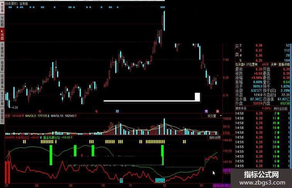Click the 内盘 65230 value
The height and width of the screenshot is (188, 292).
pyautogui.click(x=285, y=103)
